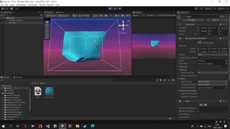Open the Cast Shadows dropdown
230x129 pixels.
pos(212,72)
